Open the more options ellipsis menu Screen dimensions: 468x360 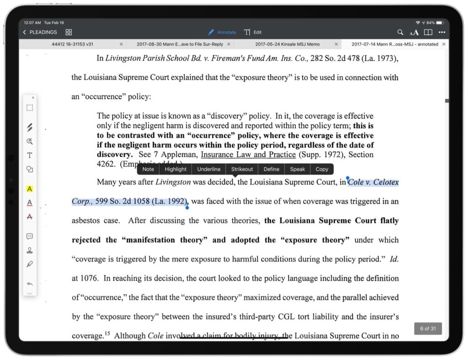point(442,32)
